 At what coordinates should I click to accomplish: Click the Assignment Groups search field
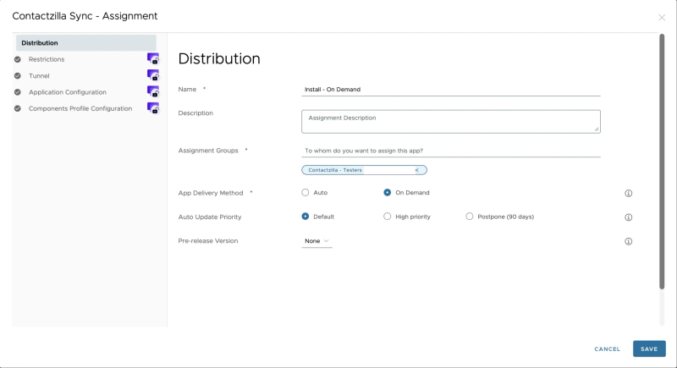pos(451,151)
